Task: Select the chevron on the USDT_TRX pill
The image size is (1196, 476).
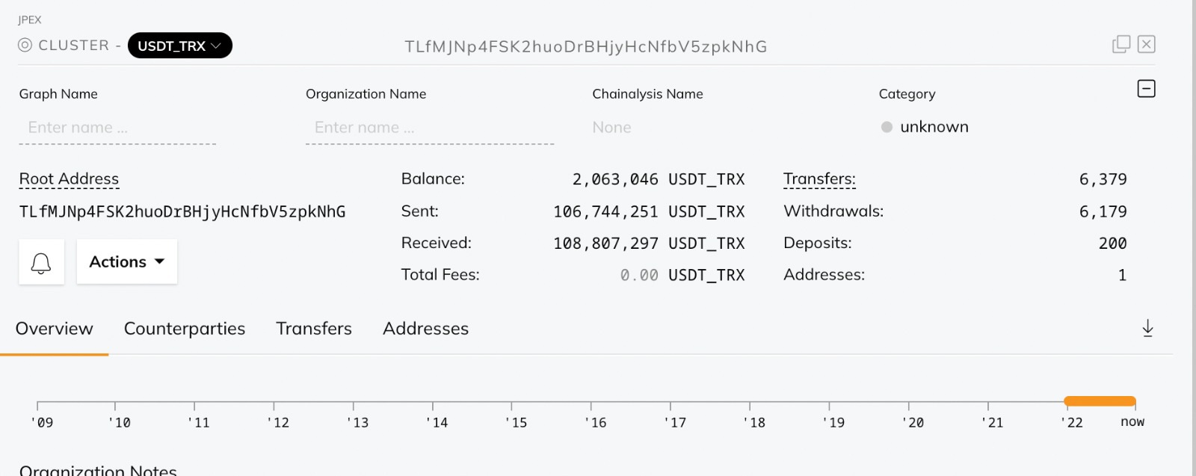Action: pos(217,46)
